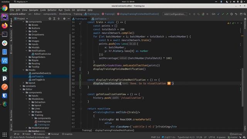This screenshot has width=247, height=139.
Task: Go to next highlighted error arrow
Action: pyautogui.click(x=241, y=23)
